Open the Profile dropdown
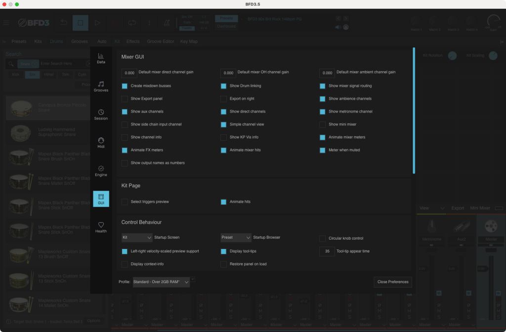This screenshot has width=506, height=332. coord(161,282)
